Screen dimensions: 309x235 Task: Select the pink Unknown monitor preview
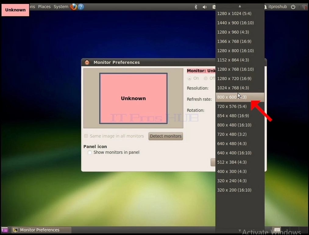click(x=133, y=98)
